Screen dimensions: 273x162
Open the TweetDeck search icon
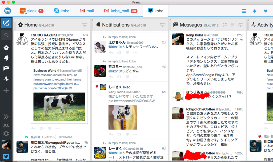pyautogui.click(x=6, y=35)
